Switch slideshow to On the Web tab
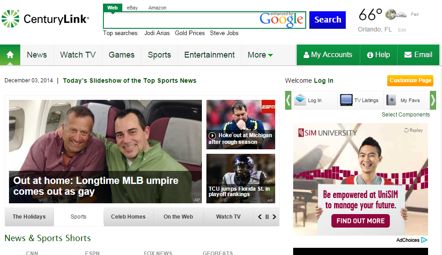The image size is (442, 255). [178, 217]
